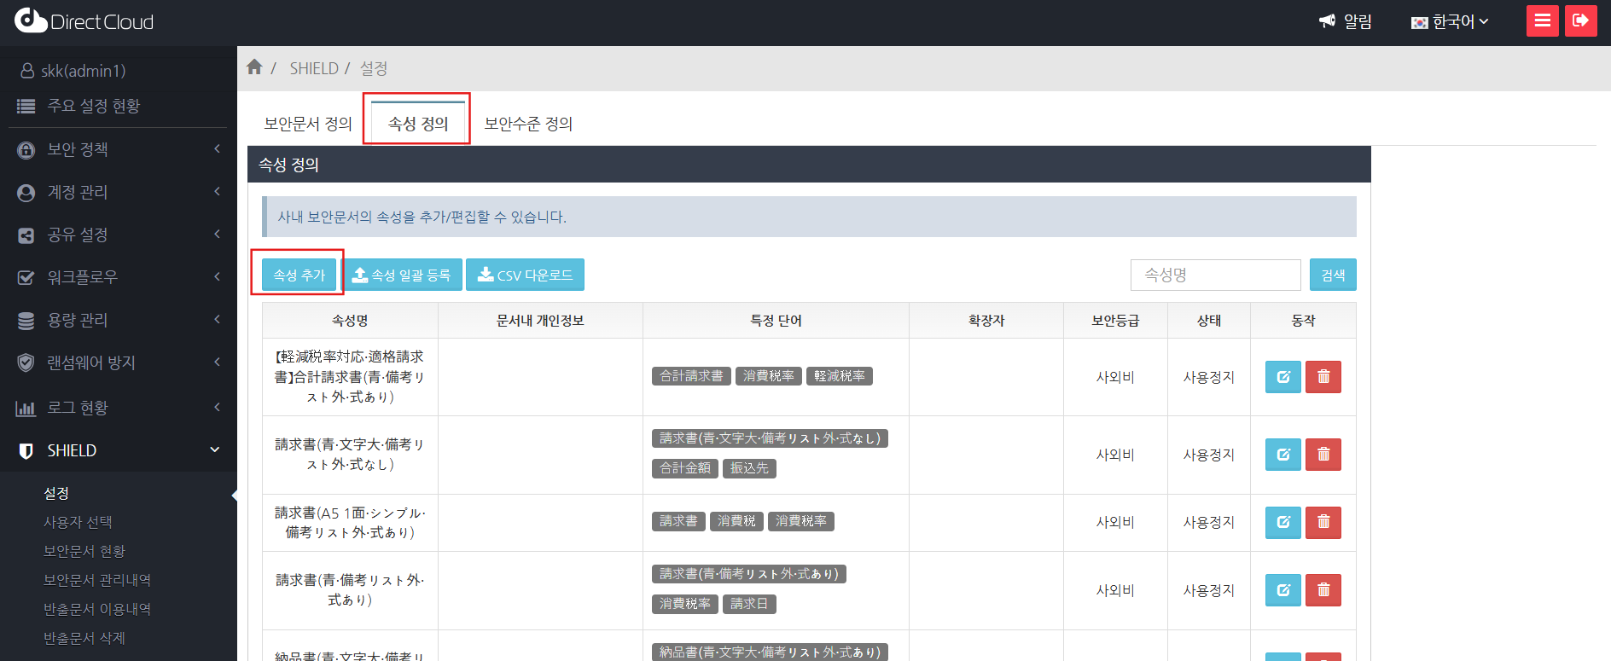Screen dimensions: 1611x661
Task: Click the red hamburger menu icon
Action: (1542, 21)
